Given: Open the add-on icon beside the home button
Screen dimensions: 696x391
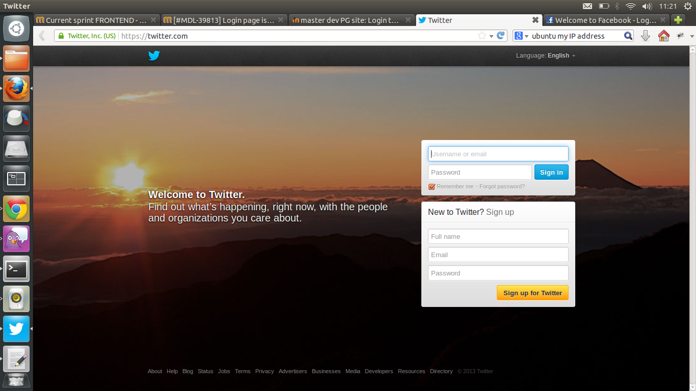Looking at the screenshot, I should click(x=680, y=36).
